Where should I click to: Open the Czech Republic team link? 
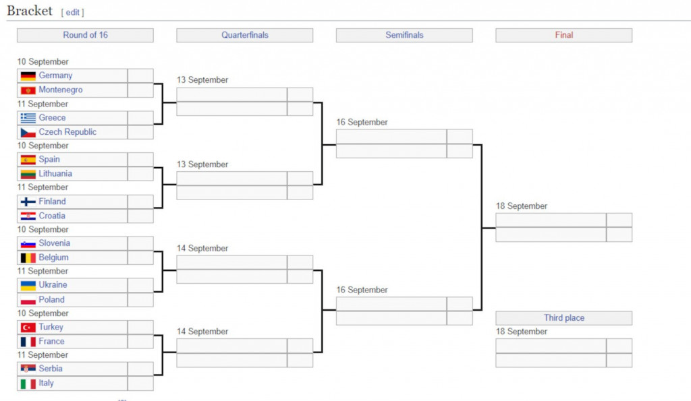67,132
